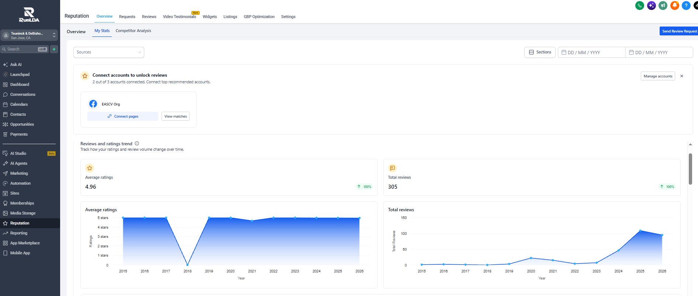Select the Competitor Analysis sub-tab
This screenshot has width=698, height=296.
(133, 31)
